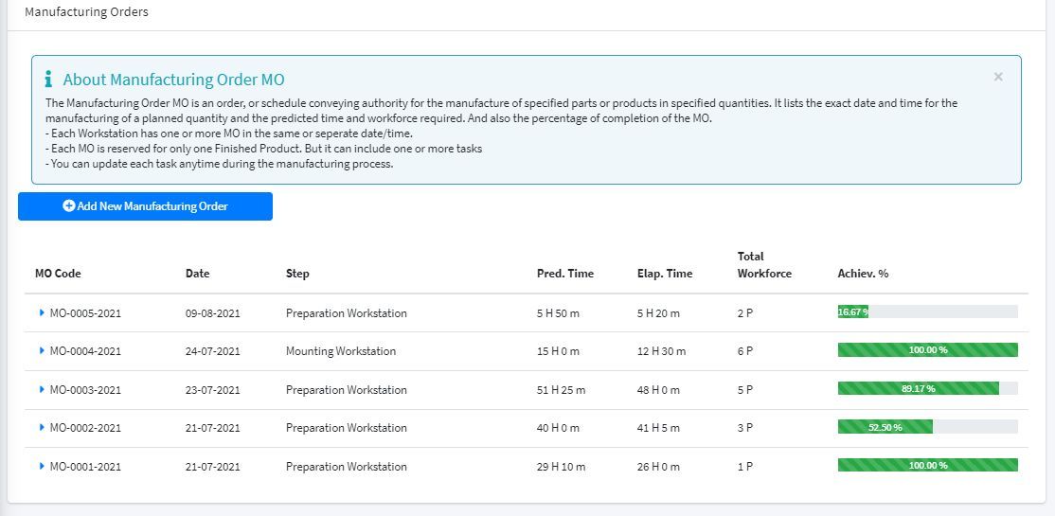Click the Elap. Time column header
This screenshot has width=1055, height=516.
pyautogui.click(x=664, y=274)
